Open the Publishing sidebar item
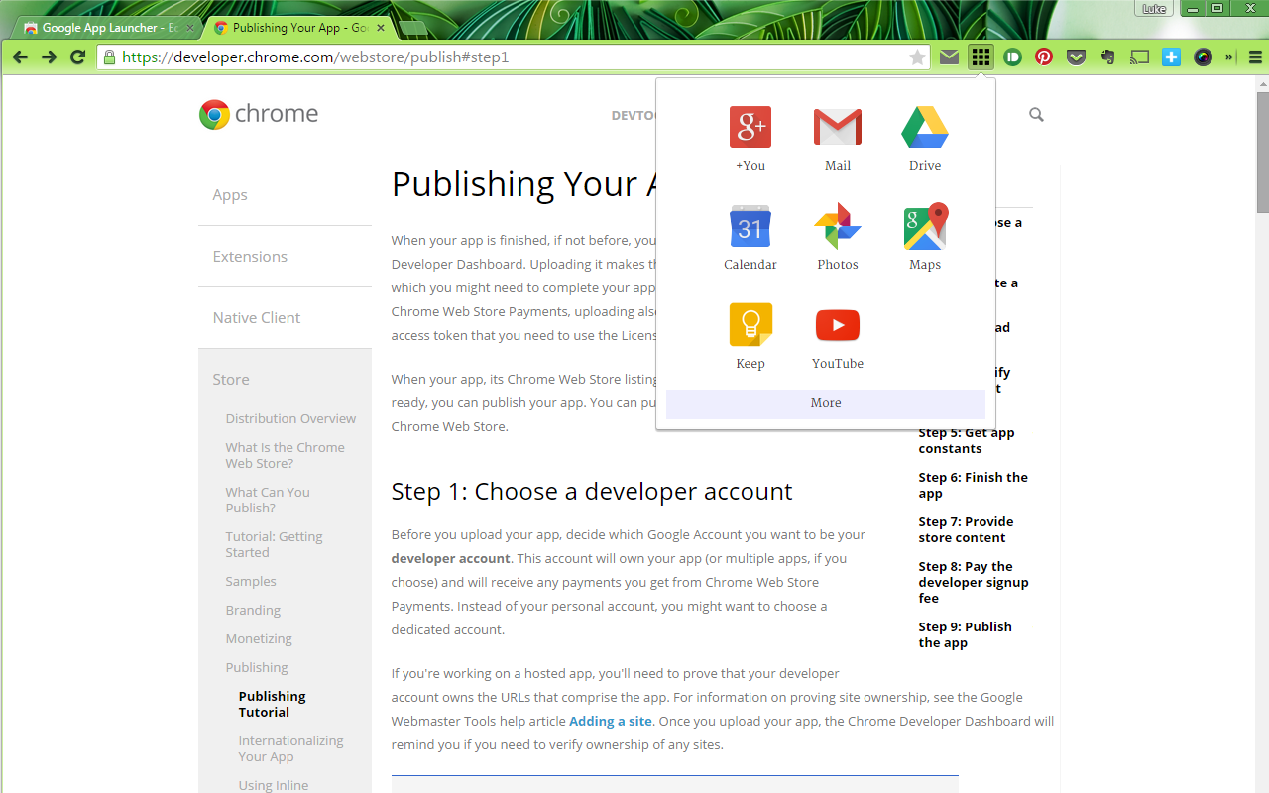This screenshot has height=793, width=1269. (257, 667)
